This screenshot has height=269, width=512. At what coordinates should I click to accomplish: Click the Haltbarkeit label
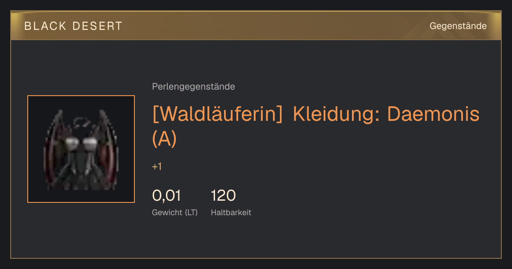(231, 212)
